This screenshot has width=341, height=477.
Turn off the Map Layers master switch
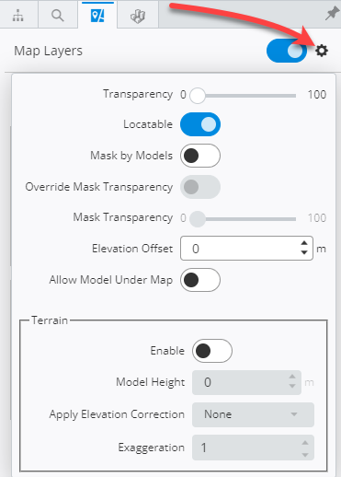287,51
